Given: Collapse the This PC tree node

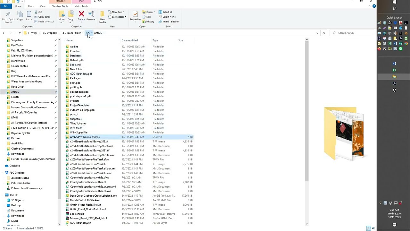Looking at the screenshot, I should click(x=3, y=195).
